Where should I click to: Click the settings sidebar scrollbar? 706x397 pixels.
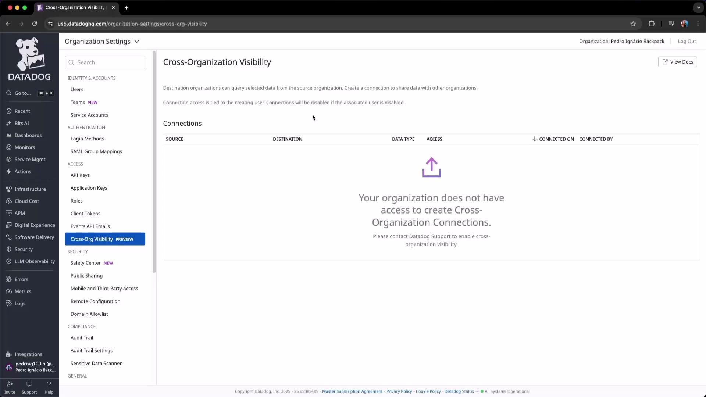tap(154, 162)
